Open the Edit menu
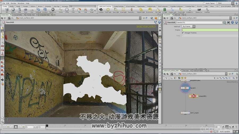Screen dimensions: 239x134 [8, 3]
